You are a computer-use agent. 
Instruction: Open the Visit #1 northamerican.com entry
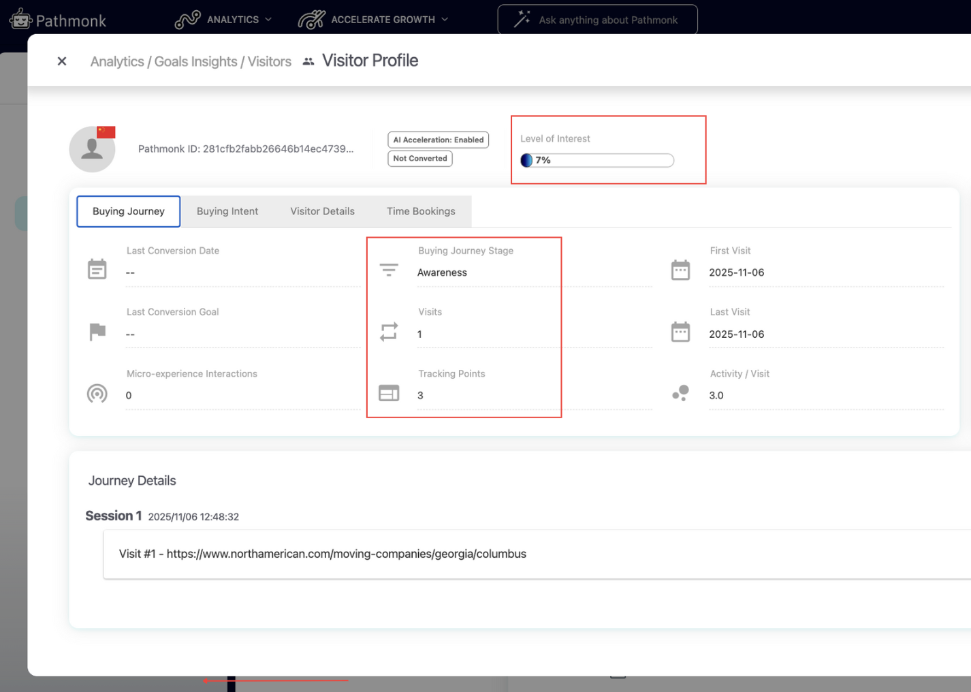click(537, 554)
